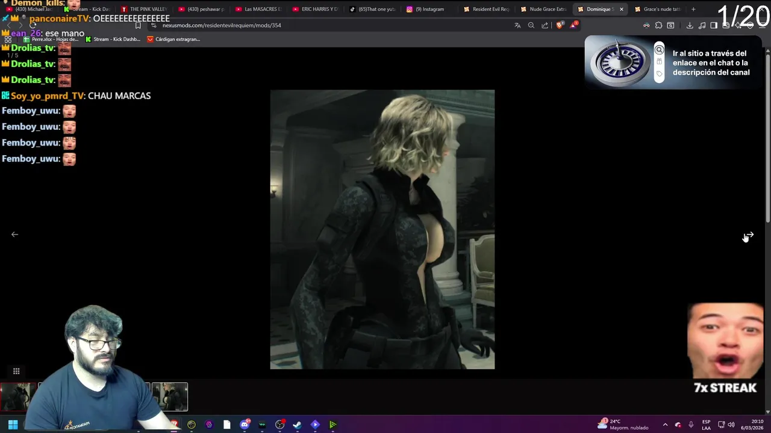Open the yellow circle taskbar app
Screen dimensions: 771x433
click(x=192, y=425)
